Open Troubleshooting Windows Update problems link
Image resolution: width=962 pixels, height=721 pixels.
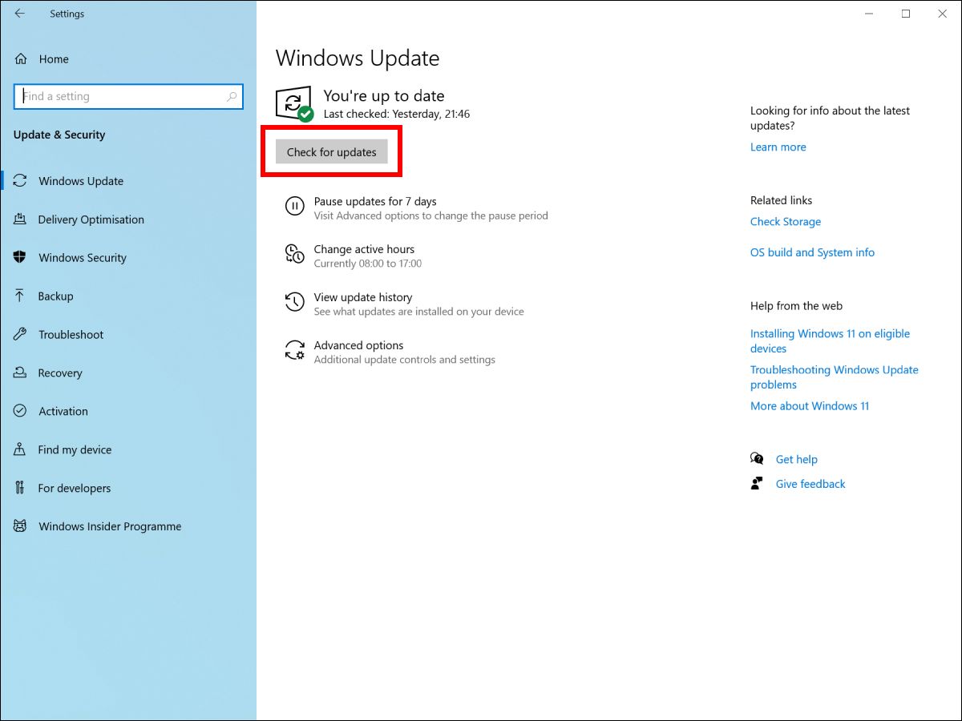pyautogui.click(x=835, y=377)
